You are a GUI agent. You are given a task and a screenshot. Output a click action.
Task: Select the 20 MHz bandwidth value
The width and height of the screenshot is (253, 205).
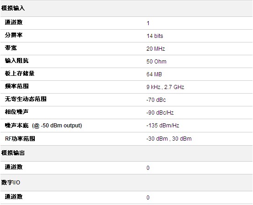[156, 49]
